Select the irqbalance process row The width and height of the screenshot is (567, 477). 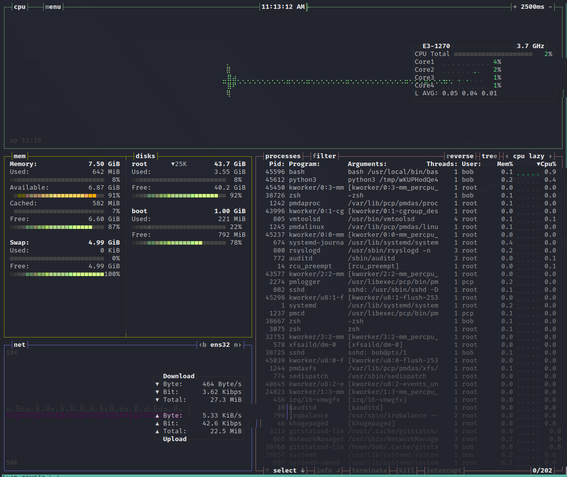(x=410, y=416)
